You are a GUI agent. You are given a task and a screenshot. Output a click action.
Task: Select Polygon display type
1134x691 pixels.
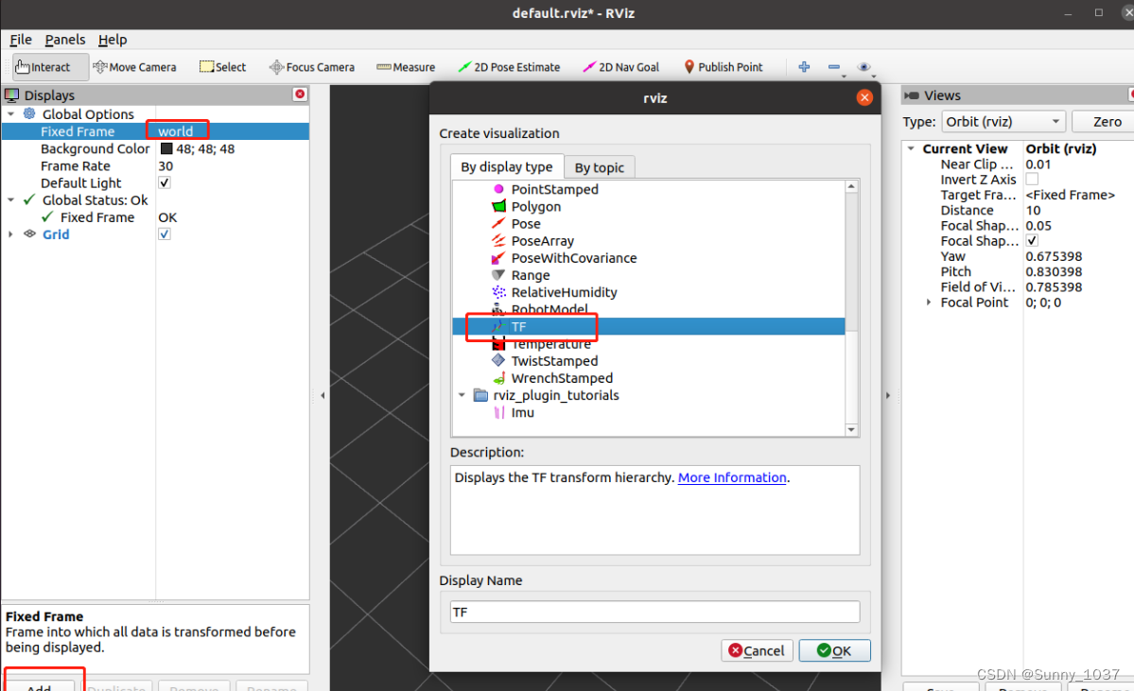pyautogui.click(x=535, y=207)
